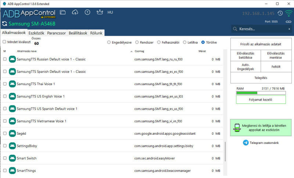Open connection history clock icon
The image size is (294, 178).
(x=280, y=13)
